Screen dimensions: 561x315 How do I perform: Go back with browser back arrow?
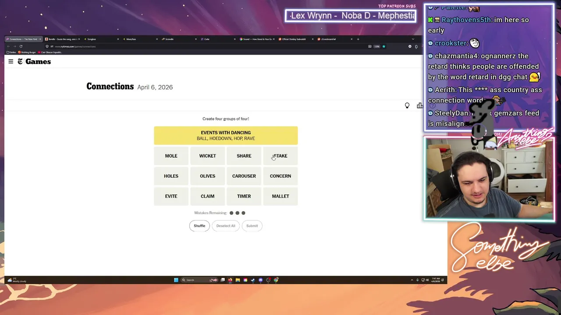(x=9, y=46)
